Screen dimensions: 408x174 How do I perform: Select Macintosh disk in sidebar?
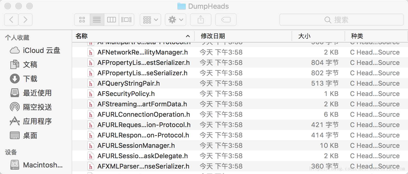tap(36, 165)
